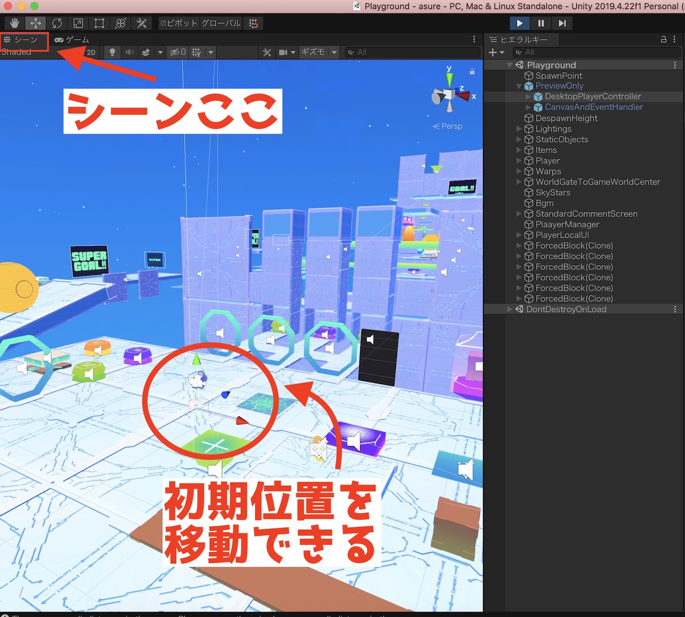Click the grid snapping icon in the toolbar
The width and height of the screenshot is (685, 617).
point(254,23)
